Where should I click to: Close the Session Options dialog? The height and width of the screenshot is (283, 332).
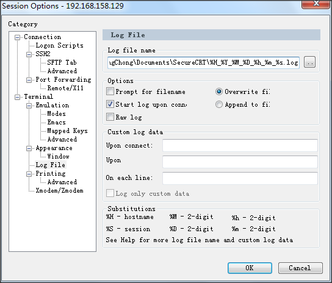[x=316, y=4]
